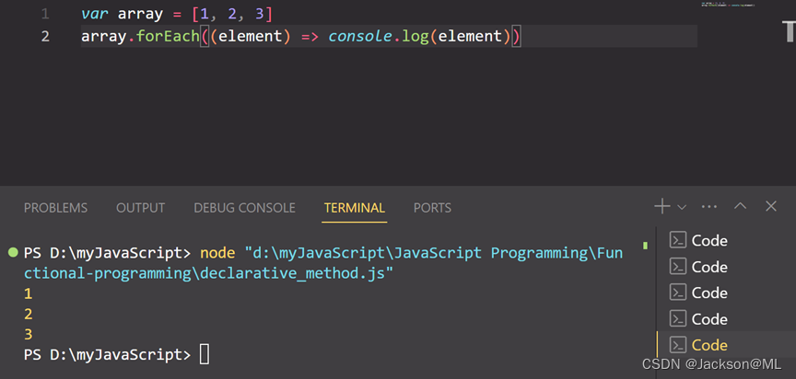
Task: Click the highlighted last Code terminal entry
Action: (708, 345)
